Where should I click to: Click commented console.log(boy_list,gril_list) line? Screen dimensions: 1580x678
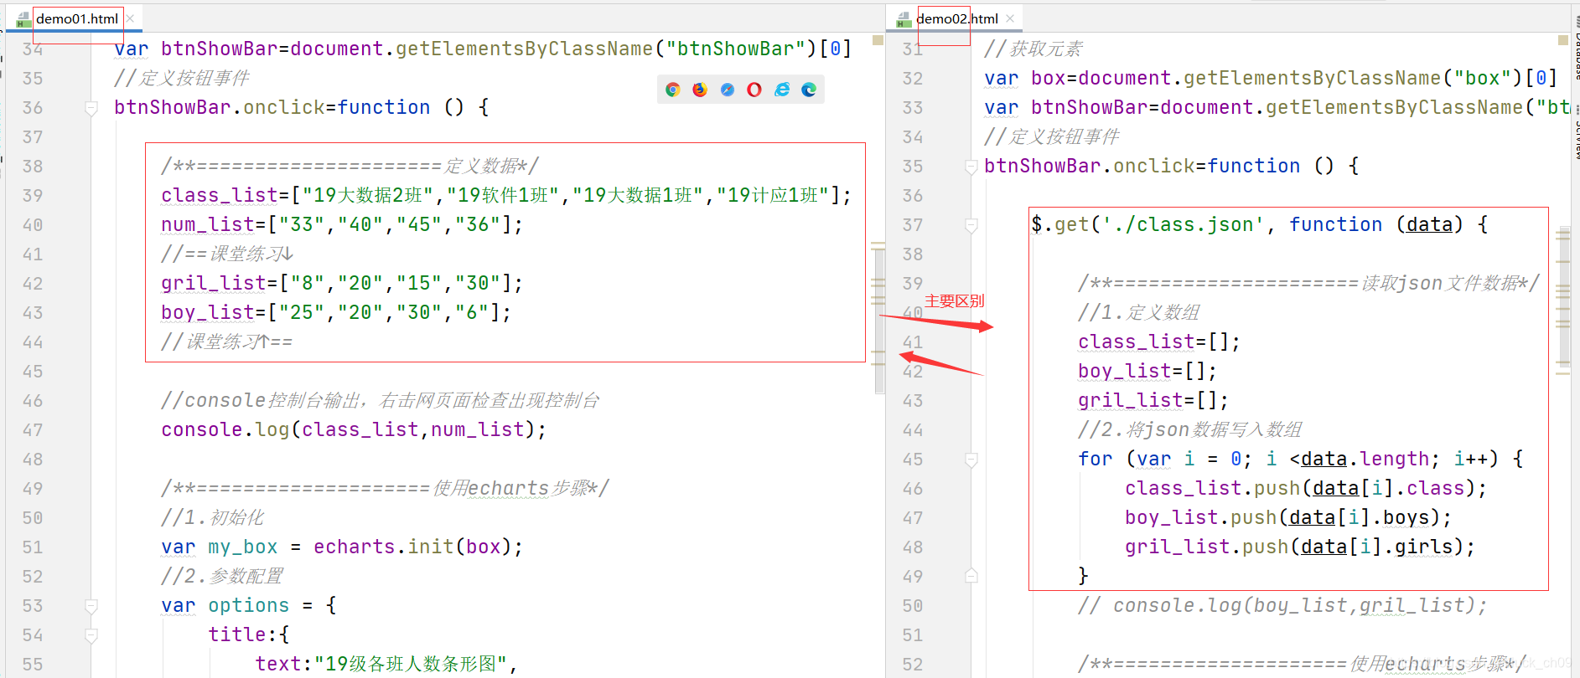pyautogui.click(x=1283, y=605)
